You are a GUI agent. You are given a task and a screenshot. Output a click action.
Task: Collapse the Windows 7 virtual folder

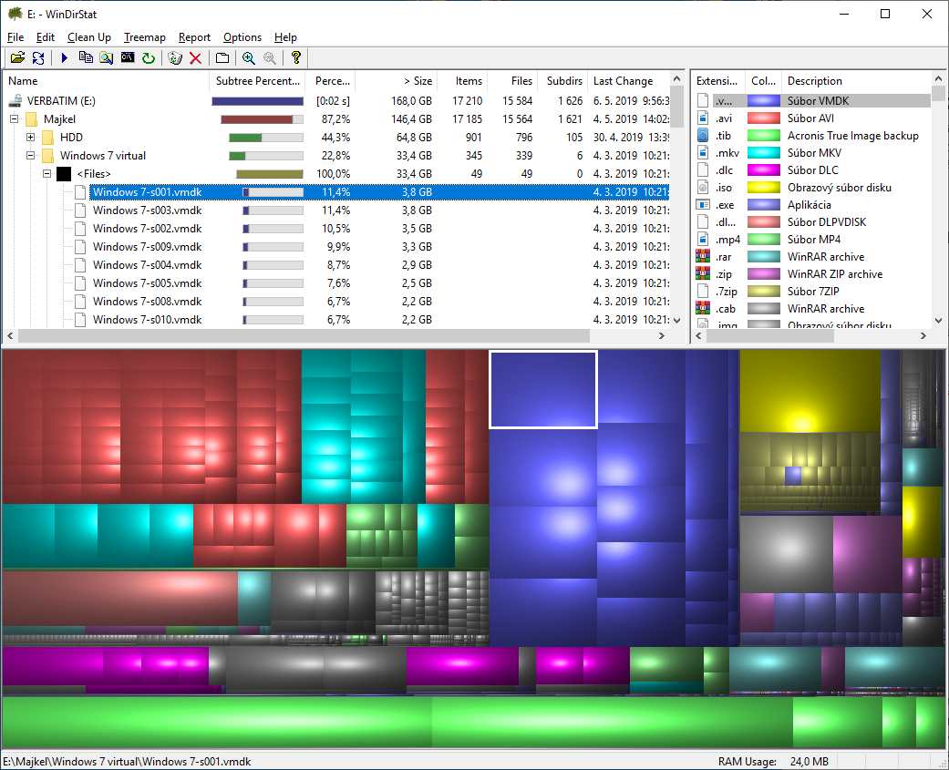coord(30,156)
